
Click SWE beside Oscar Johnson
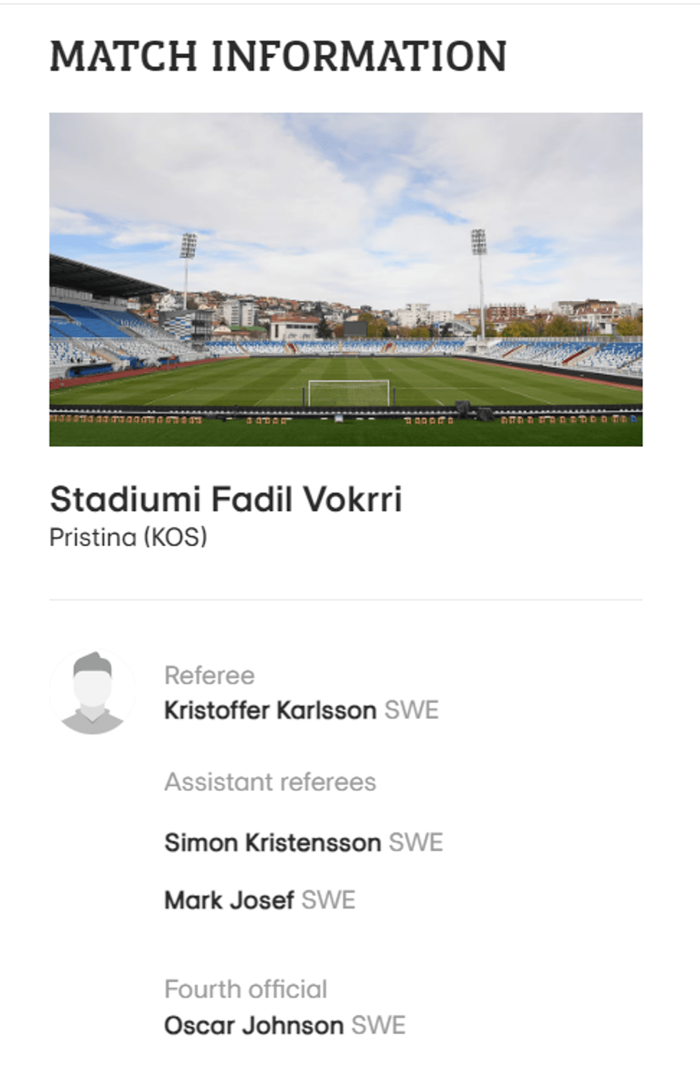click(379, 1026)
